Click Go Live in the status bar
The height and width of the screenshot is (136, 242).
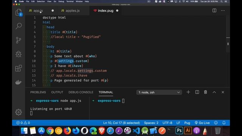click(x=202, y=123)
